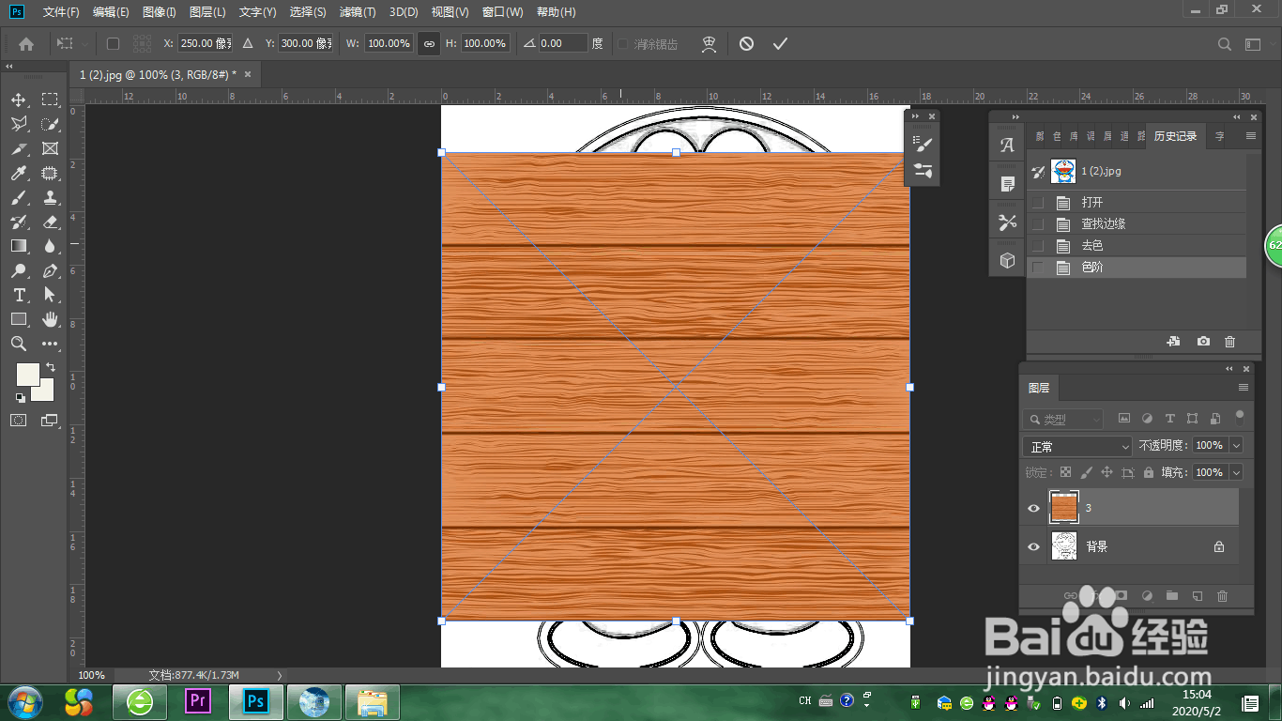Create new snapshot in History panel
The height and width of the screenshot is (721, 1282).
point(1203,342)
